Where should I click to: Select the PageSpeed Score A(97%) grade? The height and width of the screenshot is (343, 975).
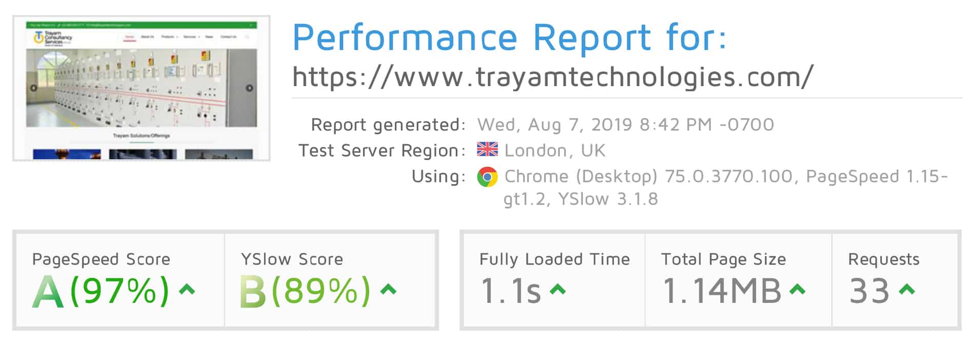click(x=101, y=291)
